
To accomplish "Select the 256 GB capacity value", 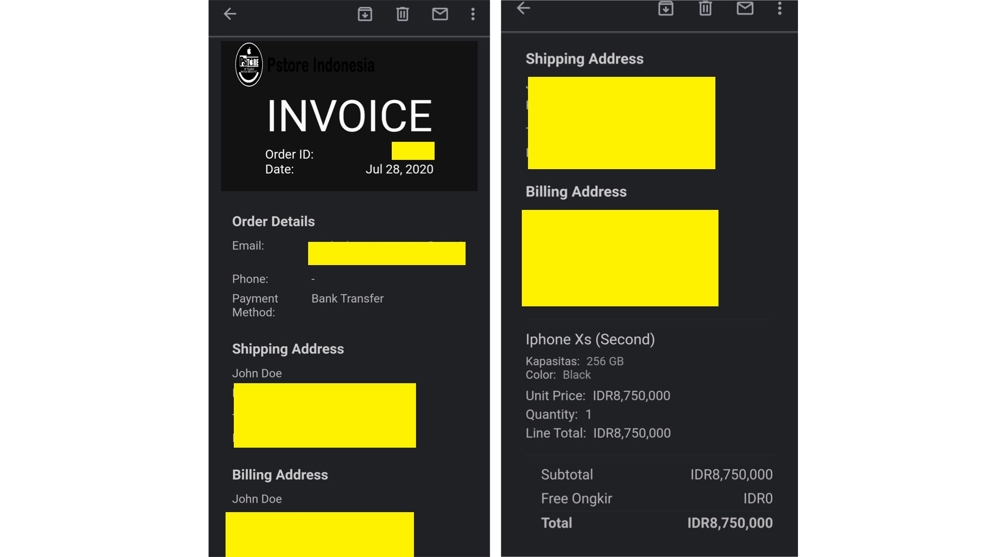I will tap(605, 362).
